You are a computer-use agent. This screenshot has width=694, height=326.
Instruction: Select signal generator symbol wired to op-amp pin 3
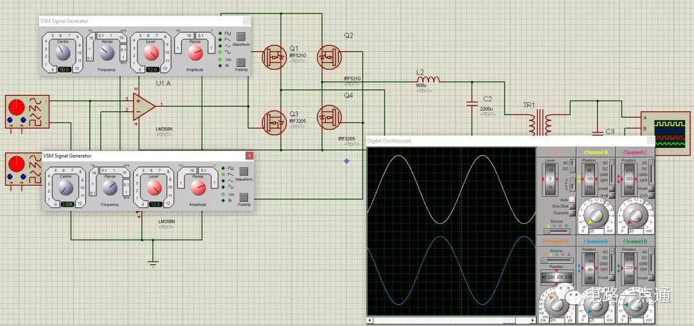28,112
